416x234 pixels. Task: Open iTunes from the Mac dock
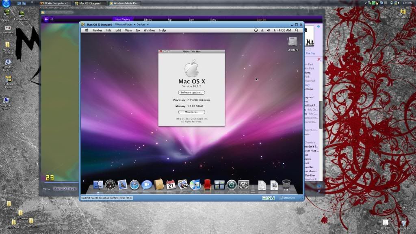click(195, 185)
